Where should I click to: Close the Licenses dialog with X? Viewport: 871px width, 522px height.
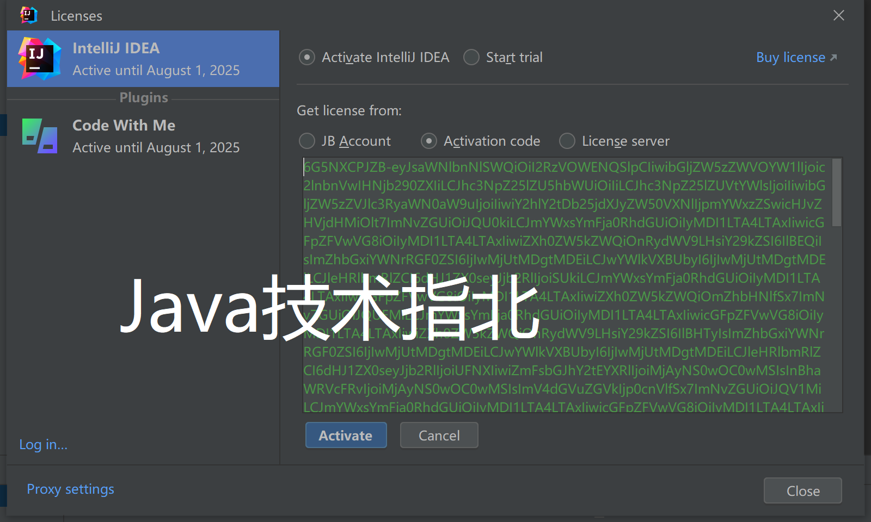(839, 15)
